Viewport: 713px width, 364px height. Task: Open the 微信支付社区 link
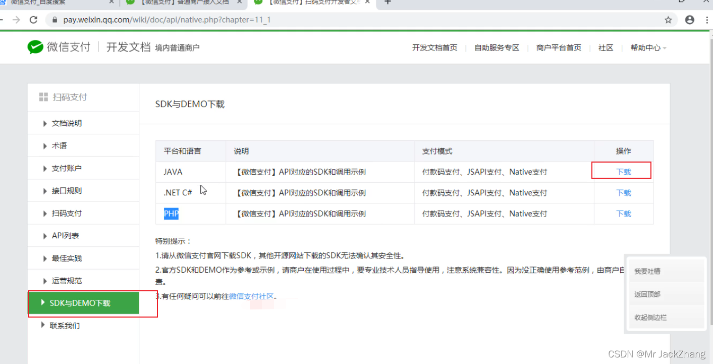point(251,296)
